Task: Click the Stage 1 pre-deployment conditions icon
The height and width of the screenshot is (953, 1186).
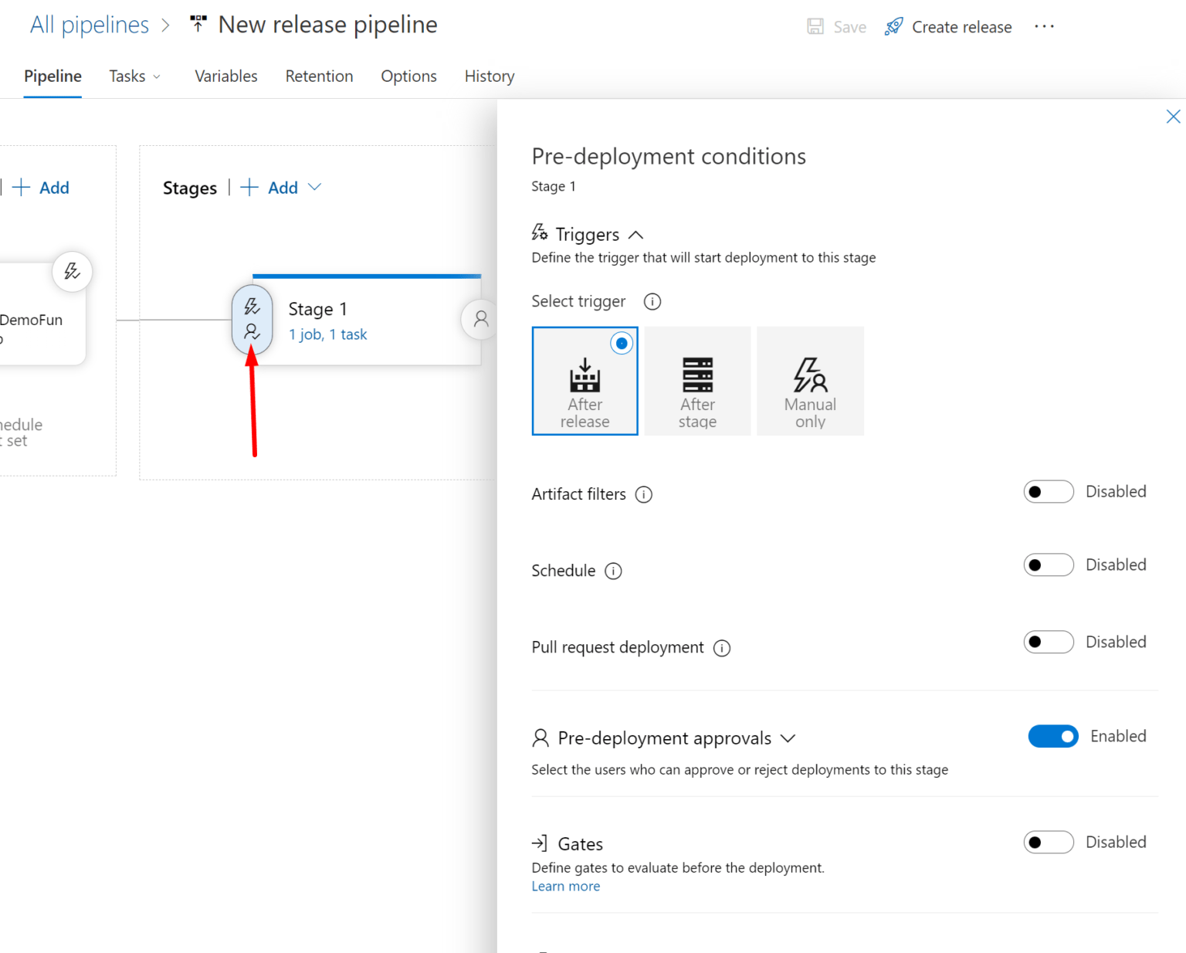Action: click(x=252, y=319)
